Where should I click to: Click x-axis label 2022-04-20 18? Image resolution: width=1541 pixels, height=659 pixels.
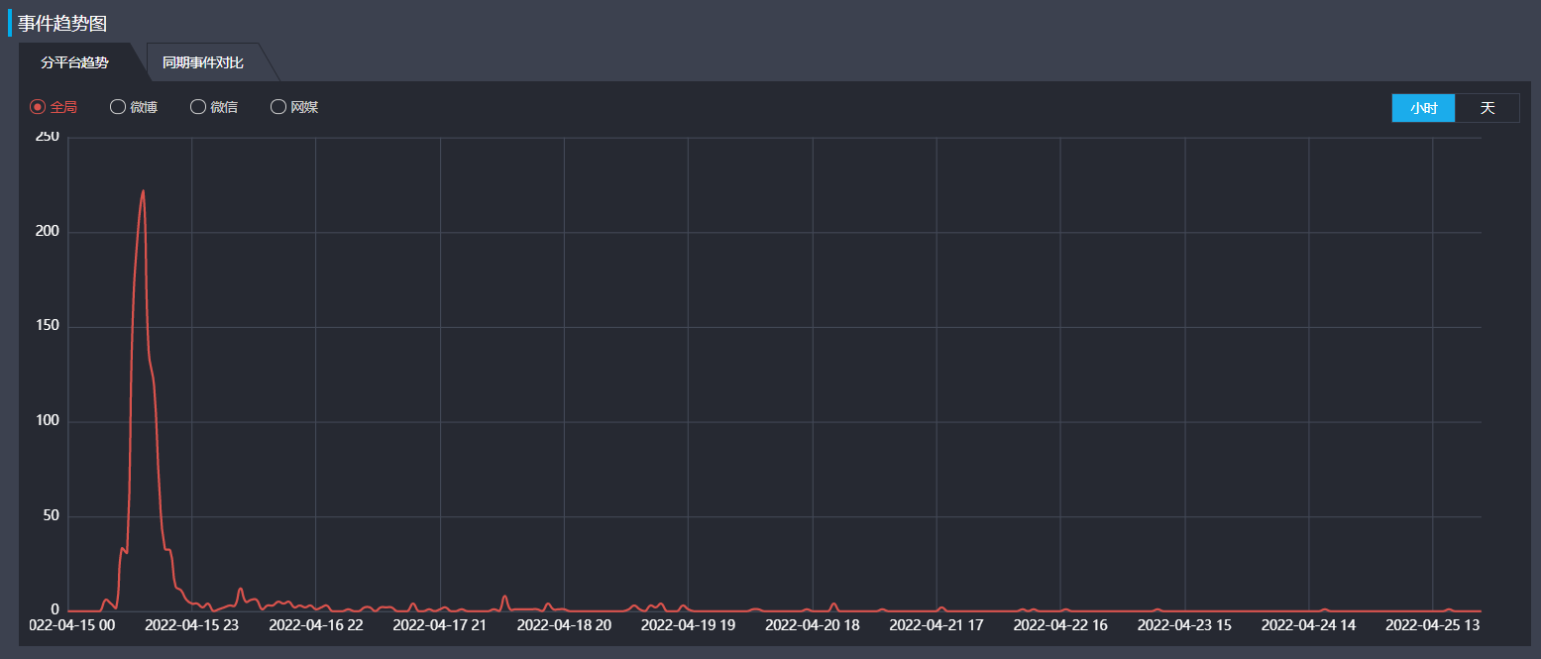(x=812, y=625)
